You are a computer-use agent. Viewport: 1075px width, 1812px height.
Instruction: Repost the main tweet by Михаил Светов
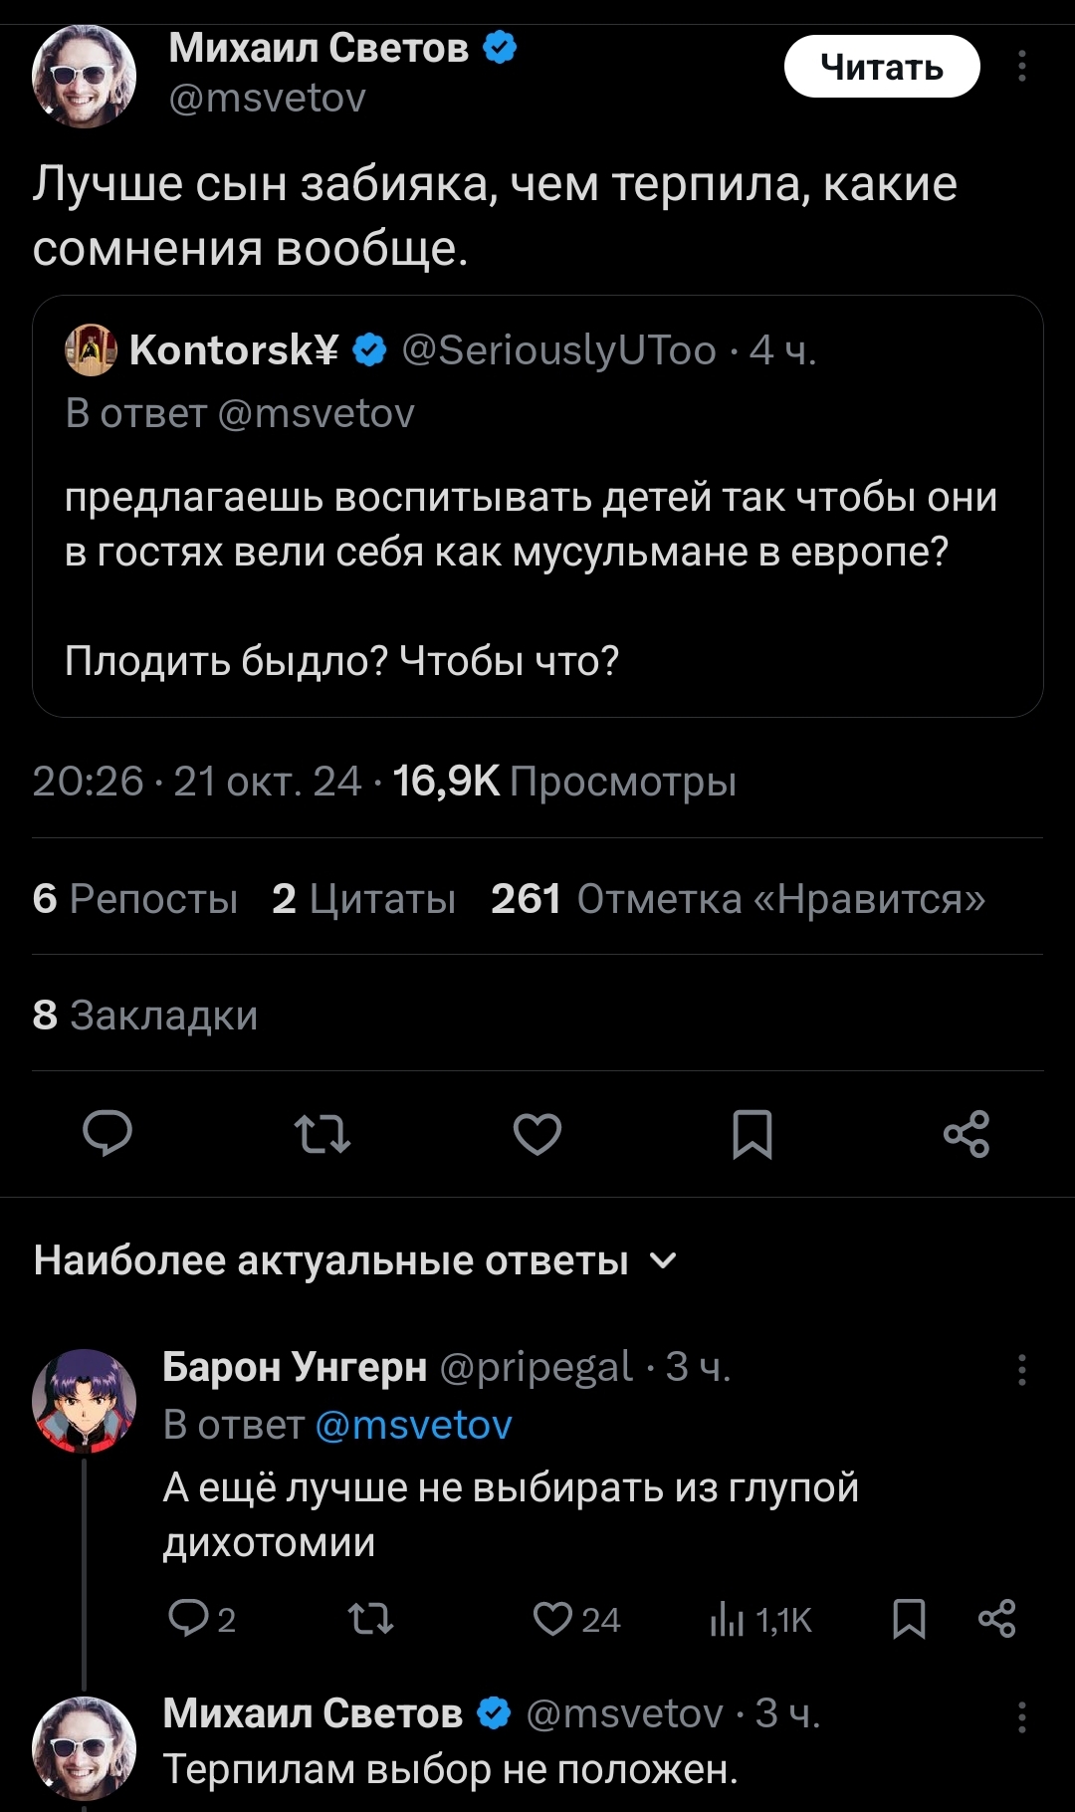322,1134
